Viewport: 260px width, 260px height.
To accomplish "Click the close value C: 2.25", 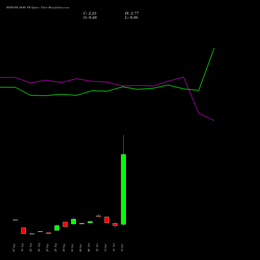I will pos(90,14).
